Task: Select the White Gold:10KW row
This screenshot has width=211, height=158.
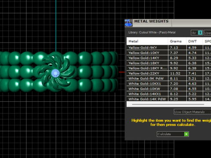Action: pyautogui.click(x=169, y=89)
